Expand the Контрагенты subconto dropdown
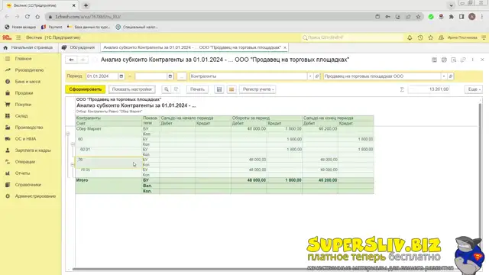Viewport: 489px width, 275px height. coord(310,76)
